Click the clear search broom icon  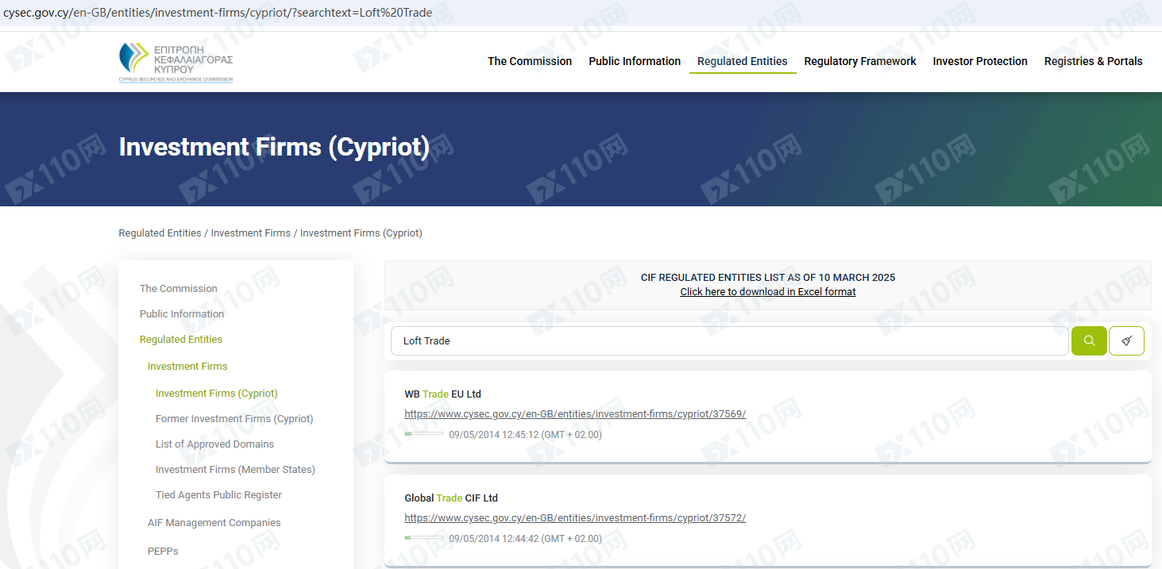click(x=1126, y=340)
